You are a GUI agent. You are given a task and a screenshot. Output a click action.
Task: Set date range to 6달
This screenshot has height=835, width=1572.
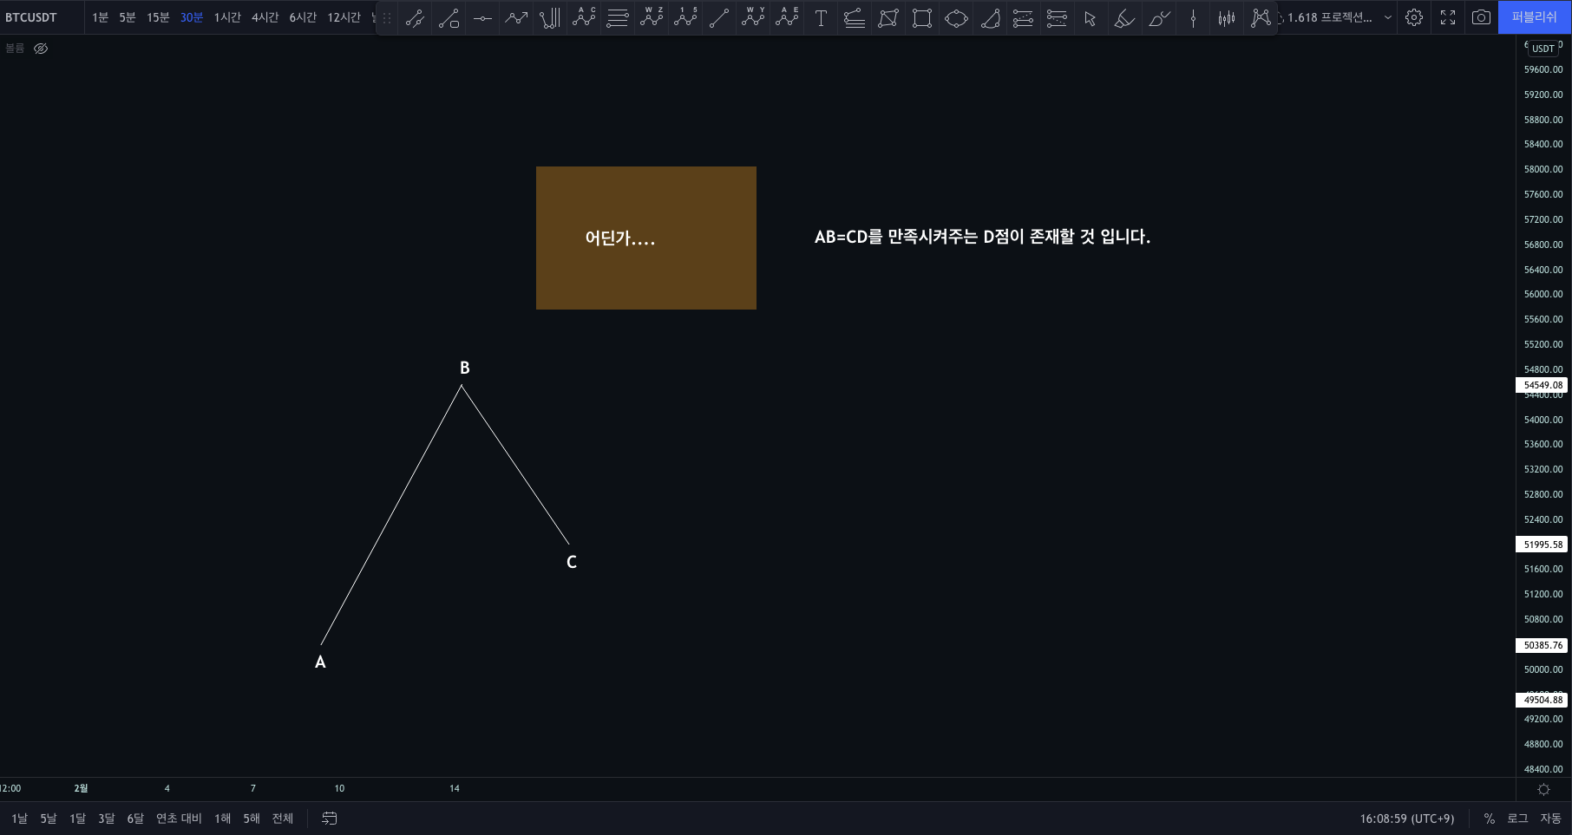click(135, 819)
